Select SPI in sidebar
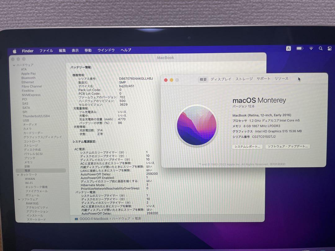The height and width of the screenshot is (251, 335). click(x=25, y=112)
